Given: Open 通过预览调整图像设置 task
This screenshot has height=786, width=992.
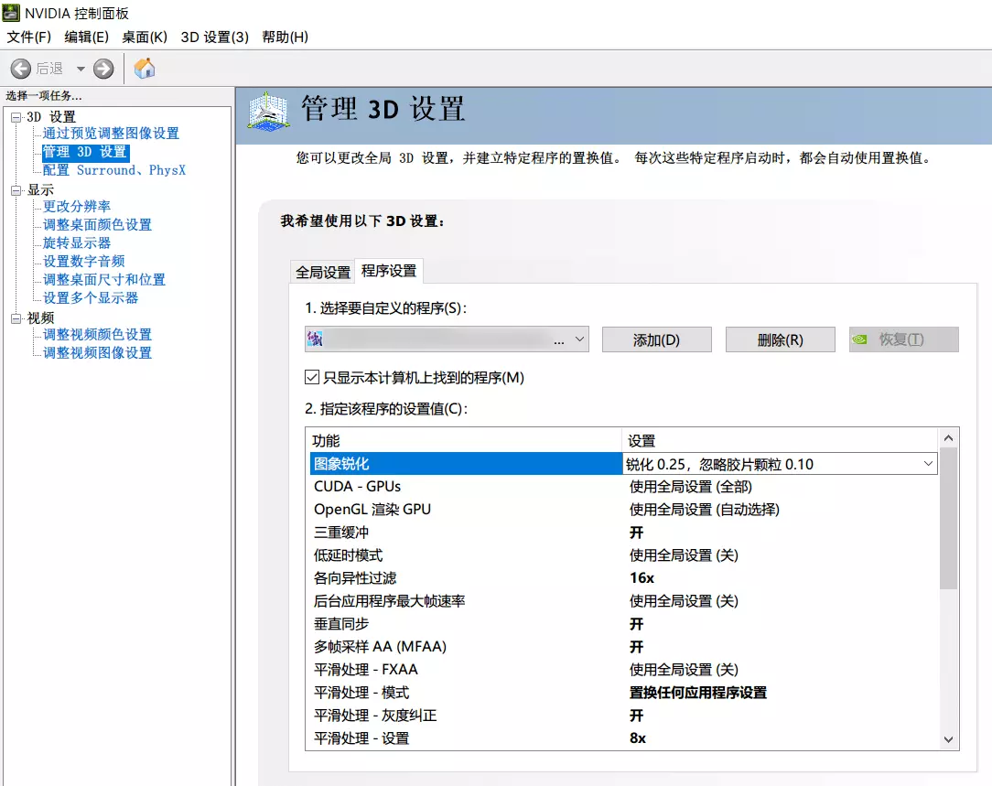Looking at the screenshot, I should [x=111, y=134].
